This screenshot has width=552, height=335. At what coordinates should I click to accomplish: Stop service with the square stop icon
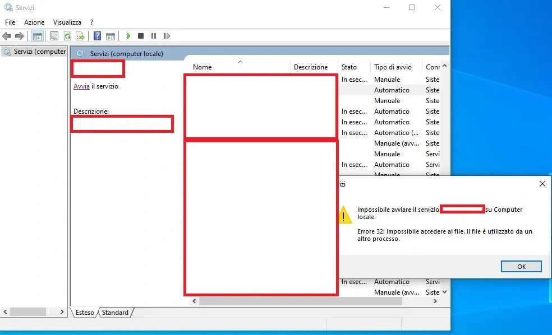pos(141,36)
